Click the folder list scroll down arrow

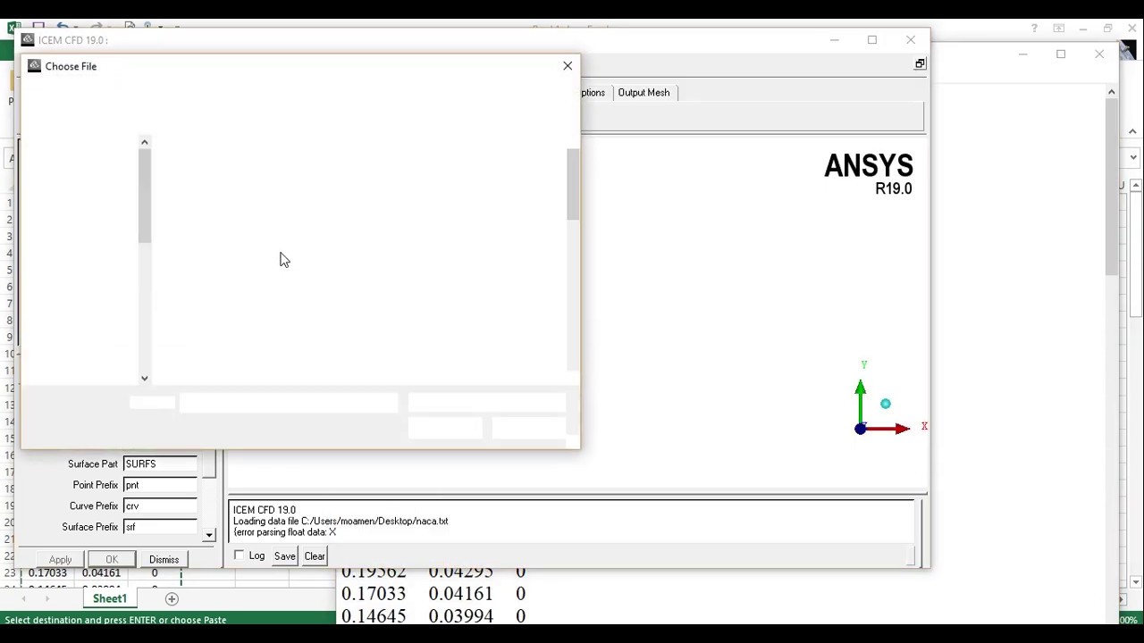pyautogui.click(x=144, y=378)
